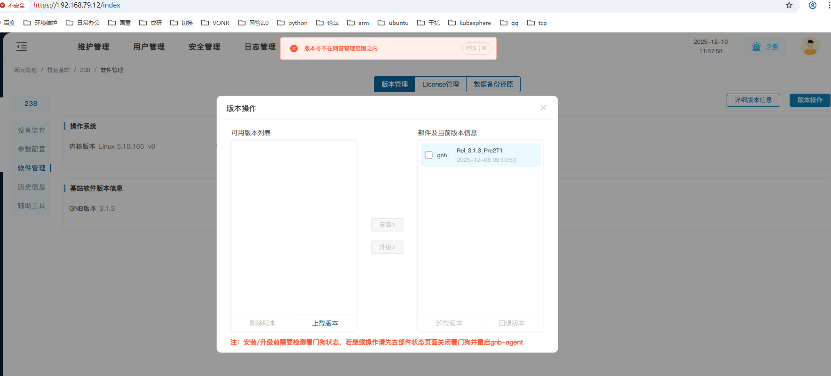Check the gnb component checkbox
This screenshot has width=831, height=376.
tap(428, 155)
